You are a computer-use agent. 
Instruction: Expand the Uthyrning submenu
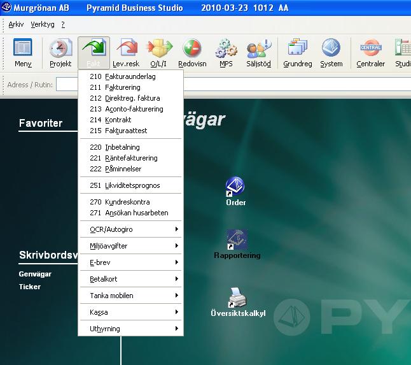click(130, 329)
